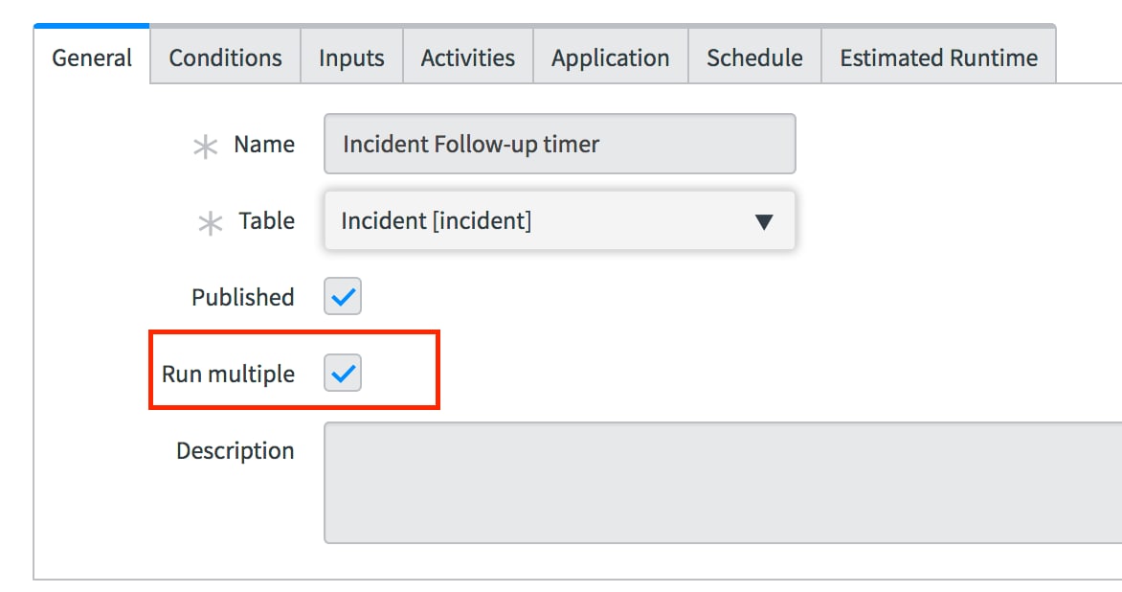Show the Estimated Runtime tab
1122x592 pixels.
coord(938,57)
